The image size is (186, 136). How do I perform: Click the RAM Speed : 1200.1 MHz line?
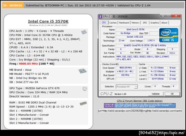(42, 107)
